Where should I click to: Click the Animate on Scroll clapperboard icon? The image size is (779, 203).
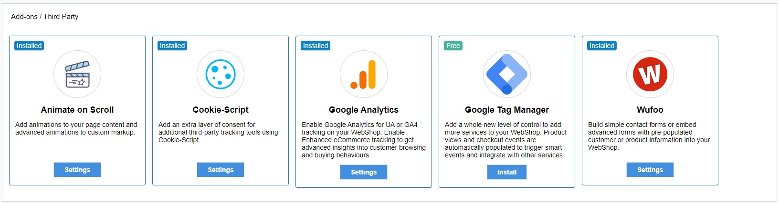[x=77, y=74]
